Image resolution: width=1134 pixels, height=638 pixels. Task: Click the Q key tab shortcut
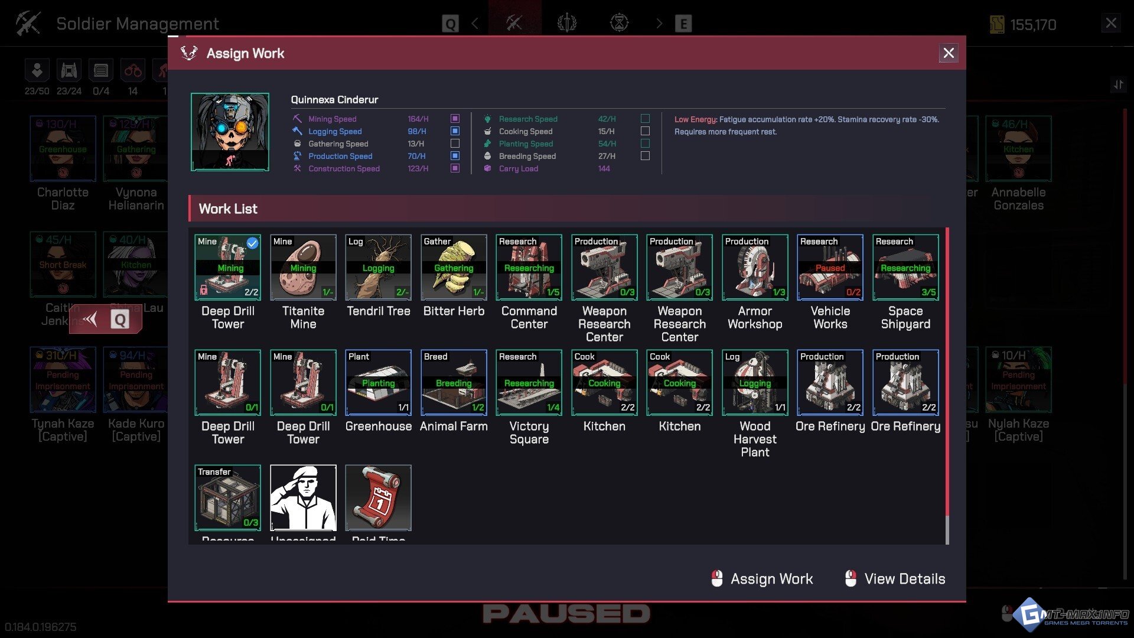[x=450, y=24]
